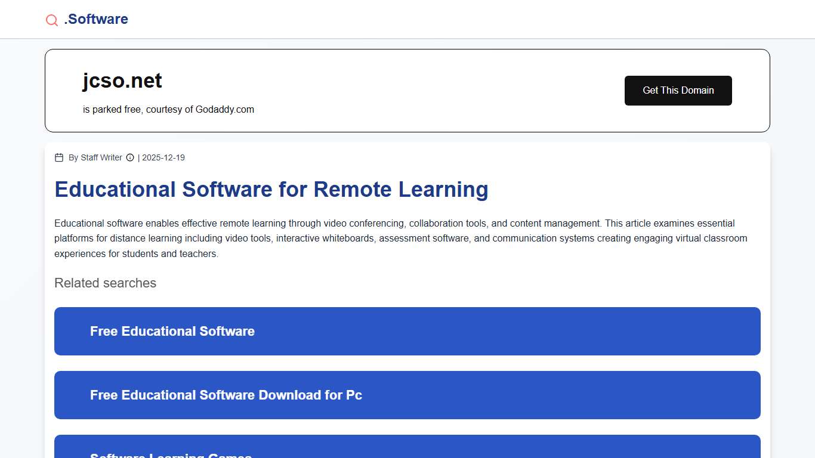815x458 pixels.
Task: Click the Get This Domain button
Action: [678, 91]
